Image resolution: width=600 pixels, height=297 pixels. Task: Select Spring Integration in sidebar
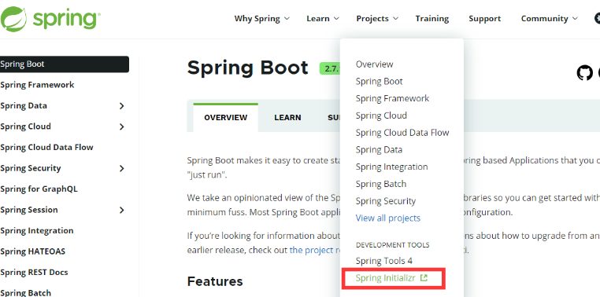(x=37, y=230)
